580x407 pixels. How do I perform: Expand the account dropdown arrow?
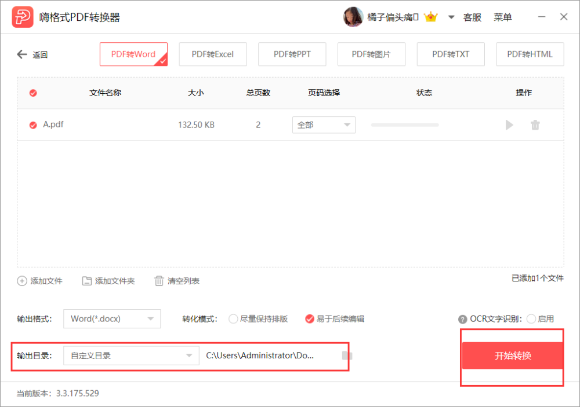(x=451, y=17)
